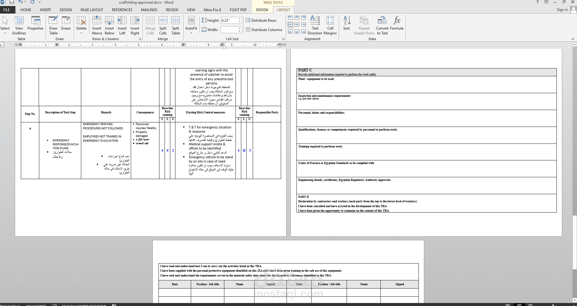Activate the Draw Table tool
This screenshot has width=577, height=306.
[x=53, y=26]
